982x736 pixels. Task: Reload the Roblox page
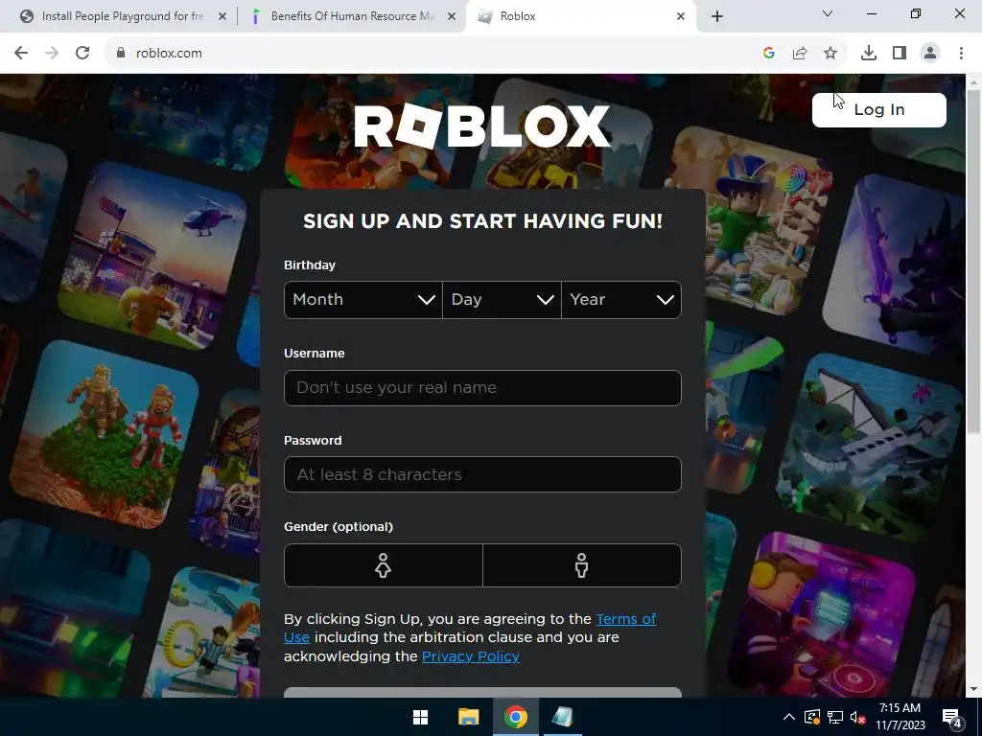(82, 54)
